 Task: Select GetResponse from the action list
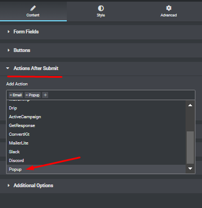coord(96,125)
